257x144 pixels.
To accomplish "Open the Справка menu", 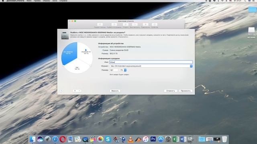I will (x=63, y=1).
